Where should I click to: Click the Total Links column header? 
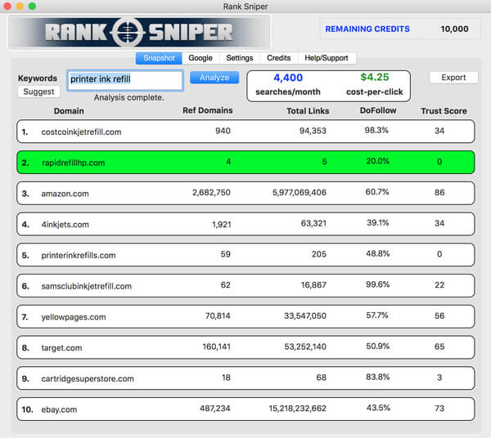click(x=308, y=111)
